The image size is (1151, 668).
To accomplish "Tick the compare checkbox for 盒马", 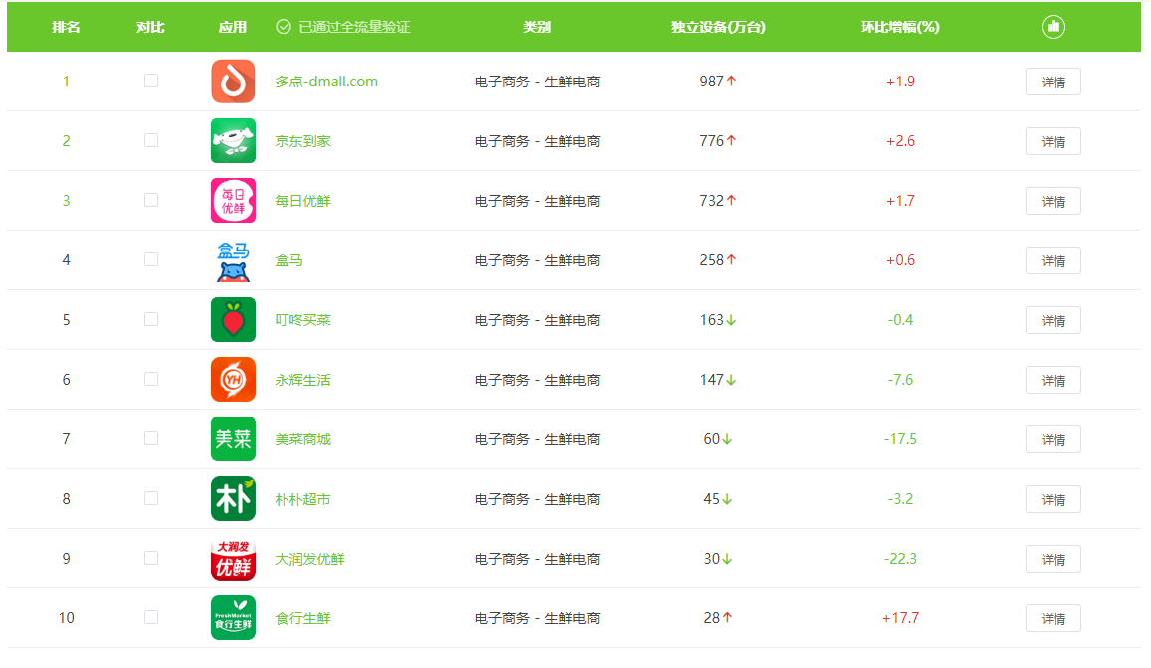I will click(151, 259).
